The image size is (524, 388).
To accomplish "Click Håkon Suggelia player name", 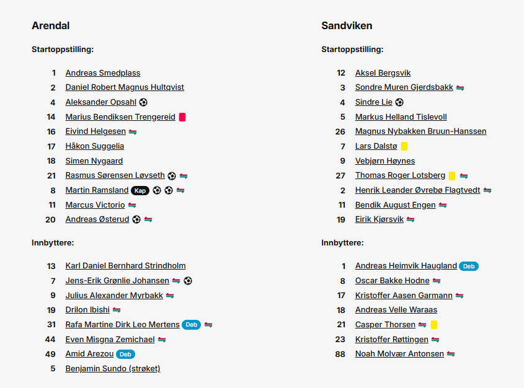I will point(95,146).
